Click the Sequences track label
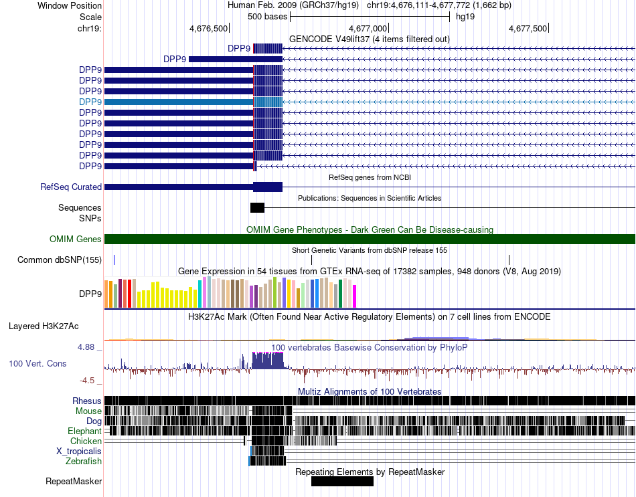 pos(80,207)
